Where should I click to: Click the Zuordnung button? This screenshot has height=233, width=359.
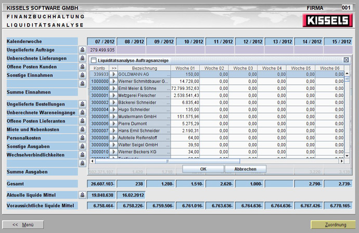333,225
